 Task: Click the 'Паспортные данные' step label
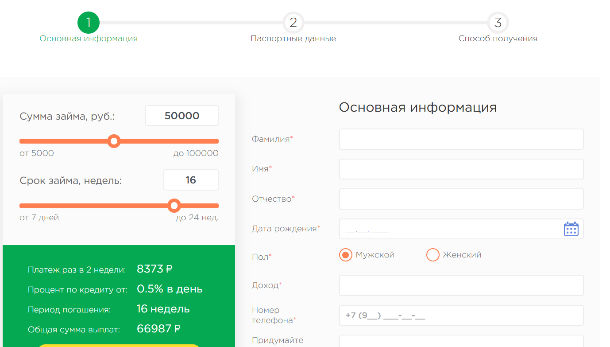(293, 39)
